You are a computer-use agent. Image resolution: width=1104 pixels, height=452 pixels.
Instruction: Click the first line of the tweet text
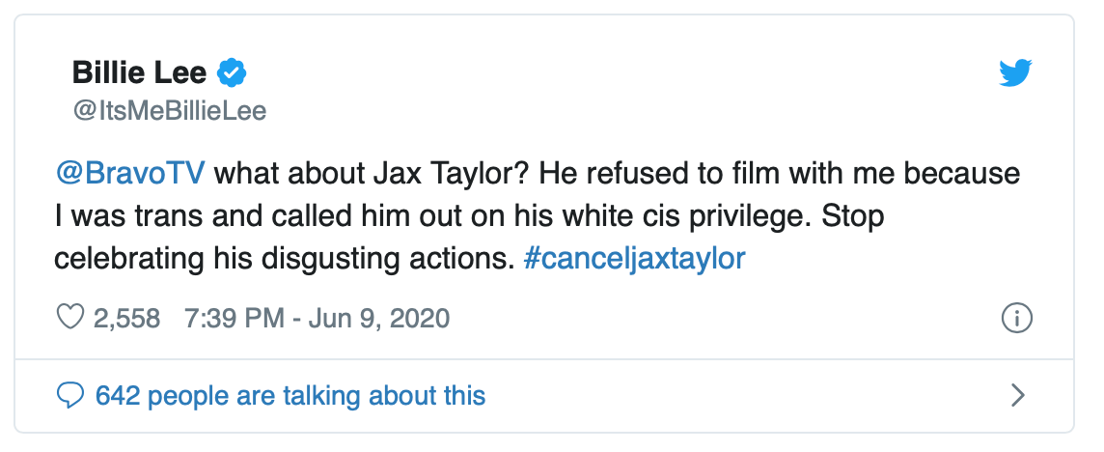[618, 176]
